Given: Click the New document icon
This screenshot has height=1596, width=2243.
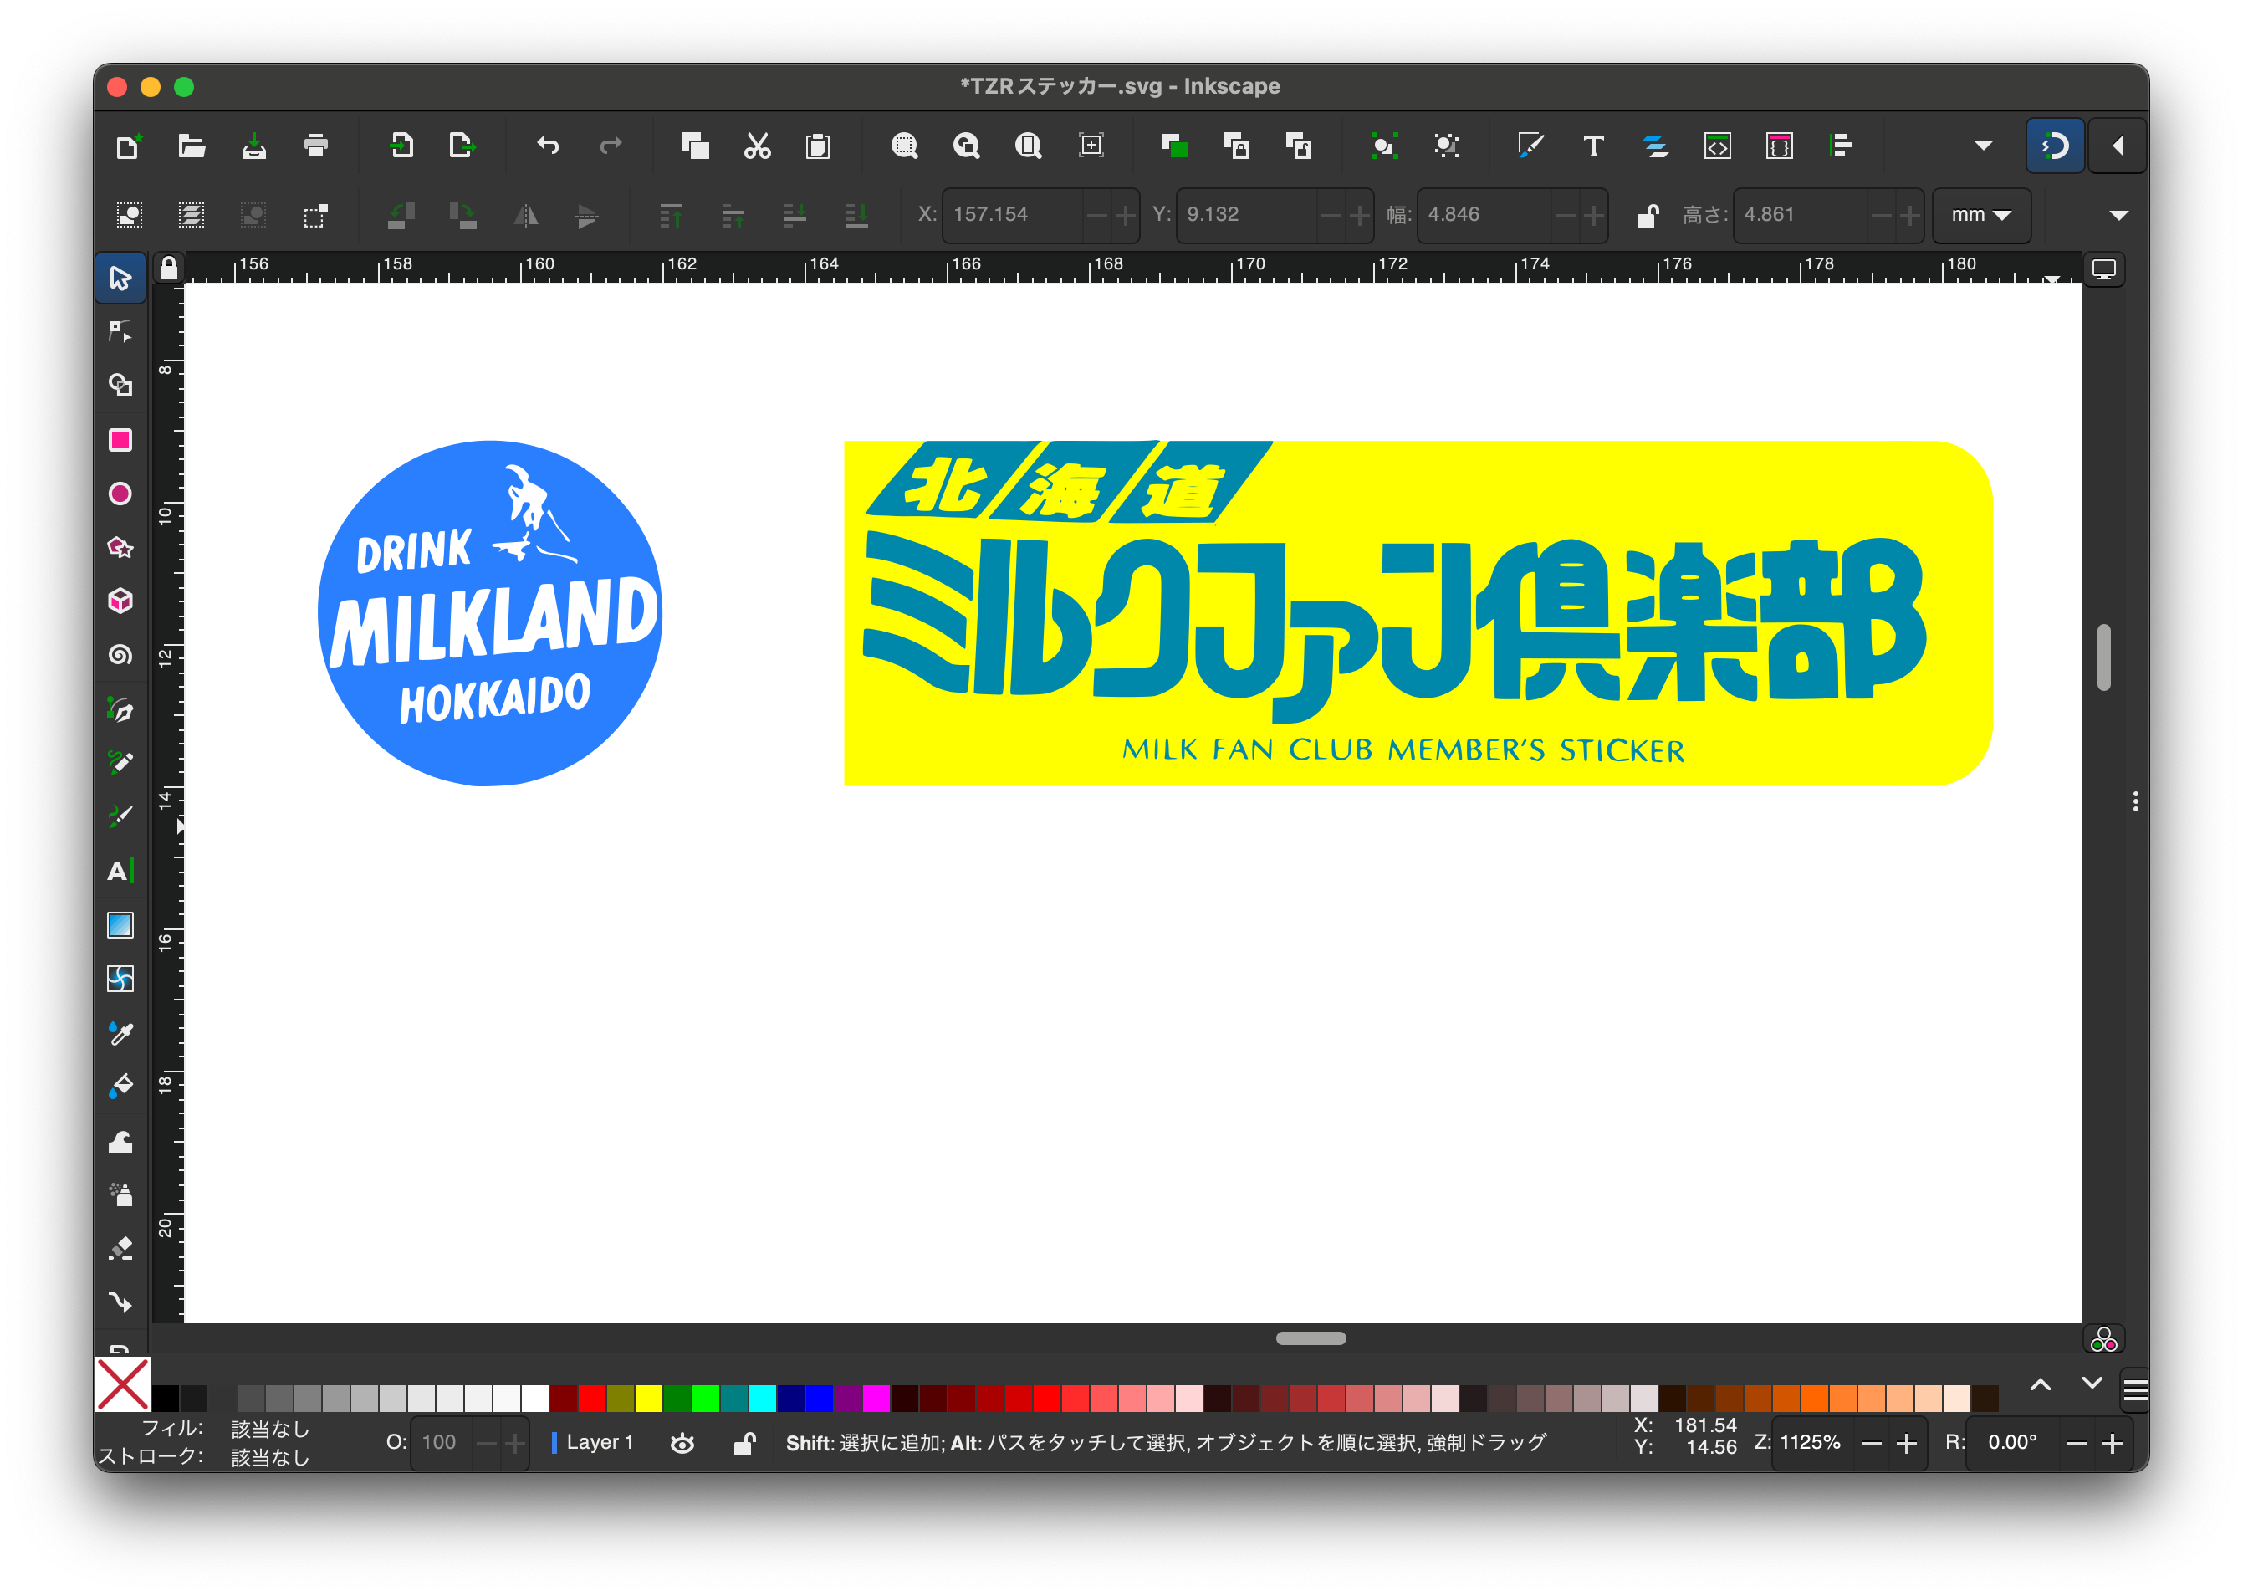Looking at the screenshot, I should [x=129, y=146].
